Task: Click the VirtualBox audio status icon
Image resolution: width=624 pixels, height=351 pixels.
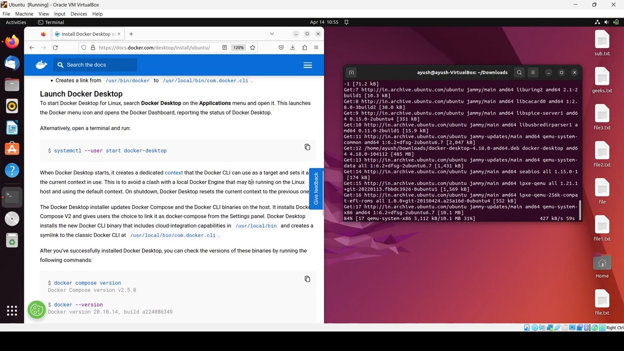Action: [542, 328]
